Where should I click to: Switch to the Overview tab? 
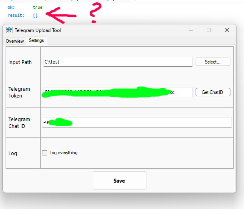pyautogui.click(x=15, y=41)
